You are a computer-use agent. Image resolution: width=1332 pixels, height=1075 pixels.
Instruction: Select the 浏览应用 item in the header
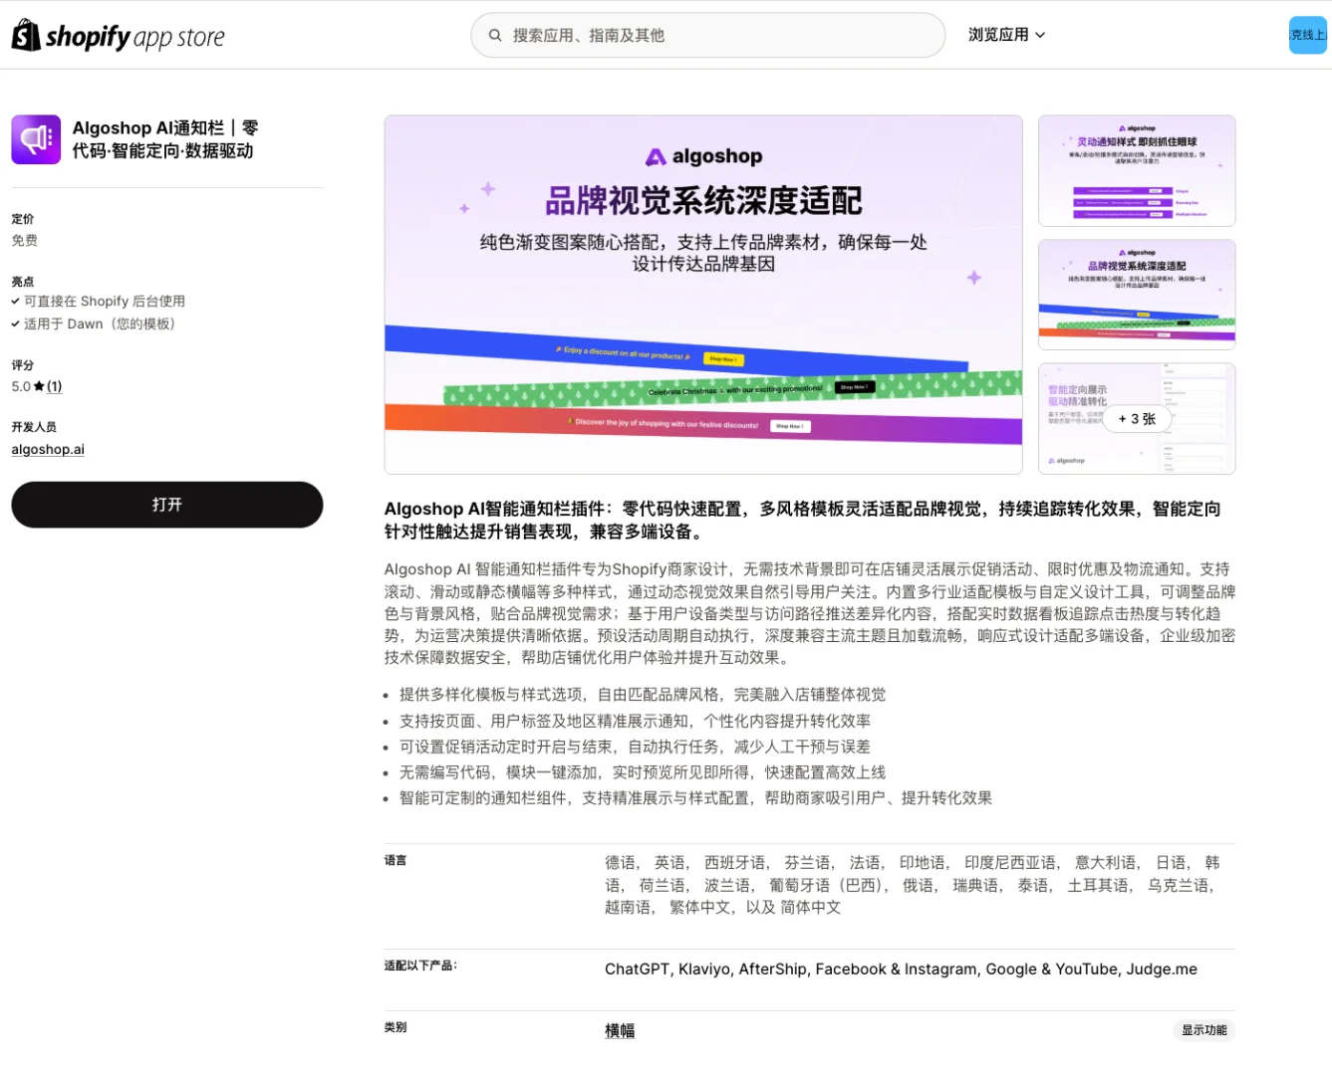point(999,33)
